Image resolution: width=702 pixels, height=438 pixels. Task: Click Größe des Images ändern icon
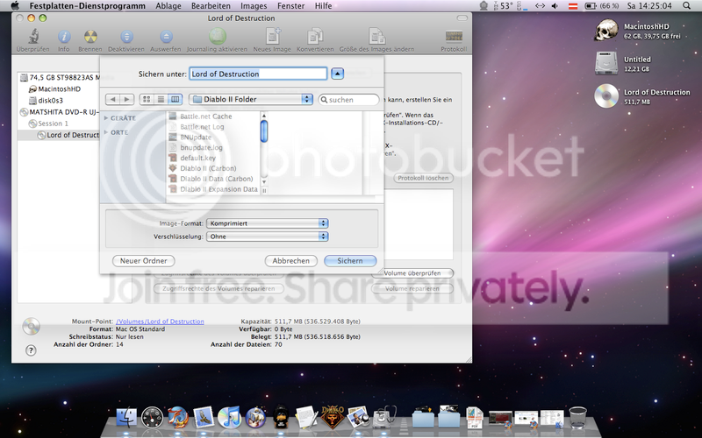(x=376, y=36)
